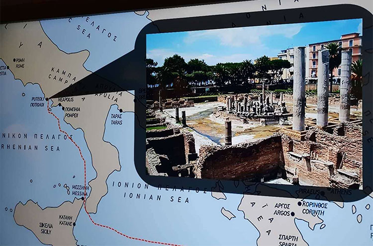The image size is (373, 246).
Task: Click the Katane marker in Sicily
Action: [74, 224]
